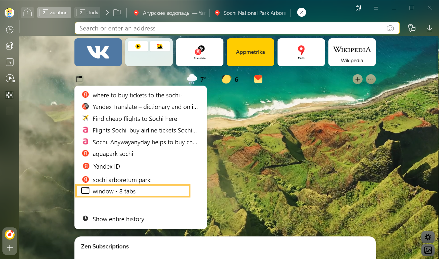This screenshot has width=439, height=259.
Task: Select the vacation tab group
Action: 54,13
